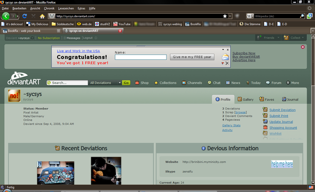This screenshot has width=315, height=192.
Task: Follow the Submit Print link
Action: coord(279,116)
